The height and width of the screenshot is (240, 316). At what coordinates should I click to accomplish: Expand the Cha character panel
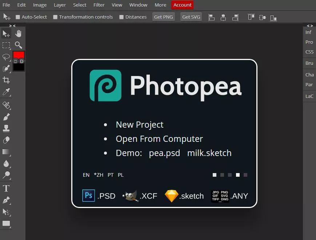point(309,75)
